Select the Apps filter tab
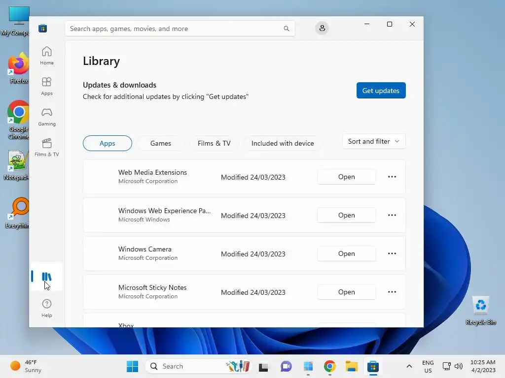Image resolution: width=505 pixels, height=378 pixels. click(107, 143)
